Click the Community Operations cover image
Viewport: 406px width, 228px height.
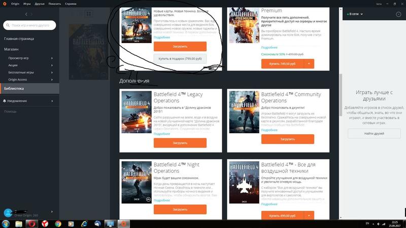pyautogui.click(x=244, y=112)
